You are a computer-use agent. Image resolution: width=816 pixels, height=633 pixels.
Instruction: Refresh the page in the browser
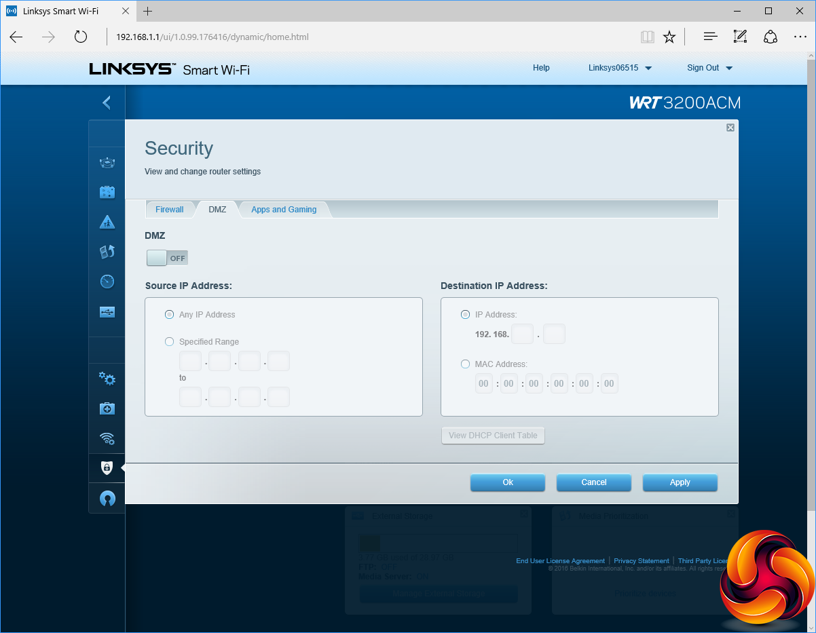(81, 37)
